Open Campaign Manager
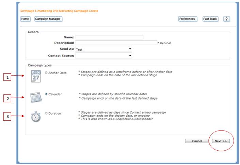The height and width of the screenshot is (165, 240). pyautogui.click(x=48, y=19)
